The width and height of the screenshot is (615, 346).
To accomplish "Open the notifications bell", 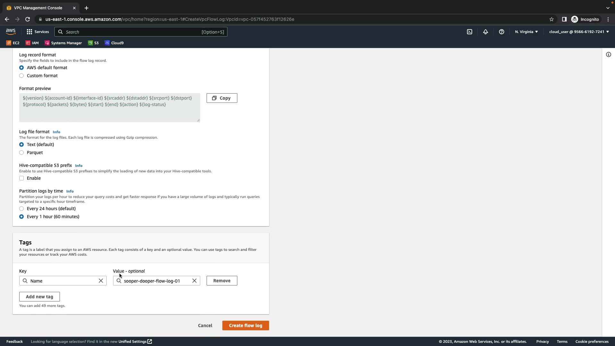I will (x=486, y=32).
